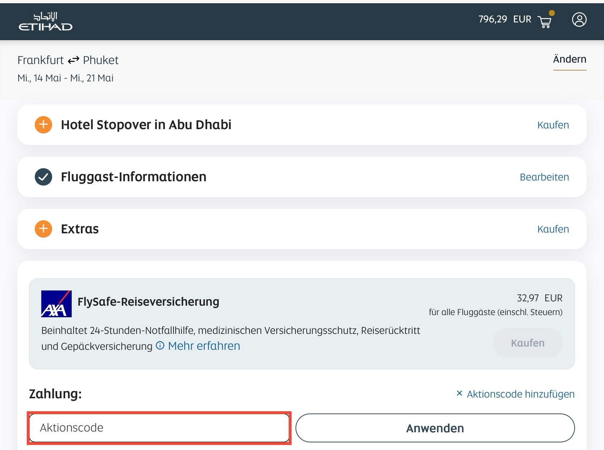604x450 pixels.
Task: Click the orange plus icon for Hotel Stopover
Action: tap(43, 125)
